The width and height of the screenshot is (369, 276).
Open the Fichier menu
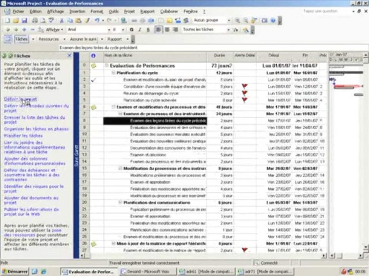pos(18,11)
